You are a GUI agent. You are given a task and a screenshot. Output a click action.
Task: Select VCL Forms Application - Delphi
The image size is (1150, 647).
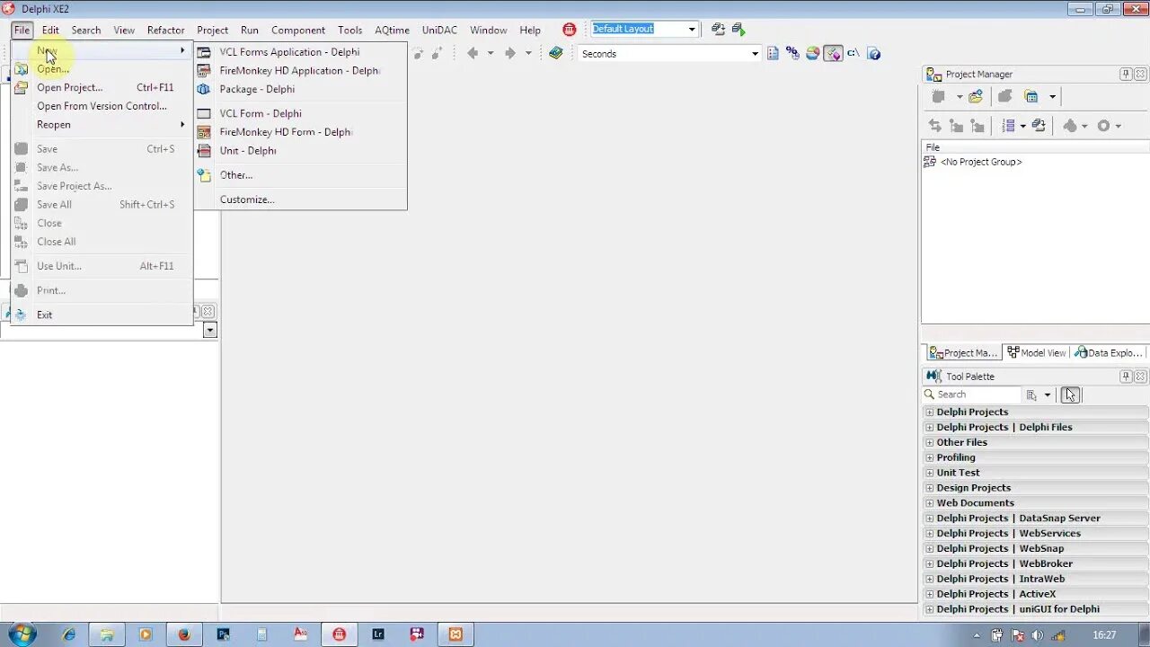click(300, 52)
